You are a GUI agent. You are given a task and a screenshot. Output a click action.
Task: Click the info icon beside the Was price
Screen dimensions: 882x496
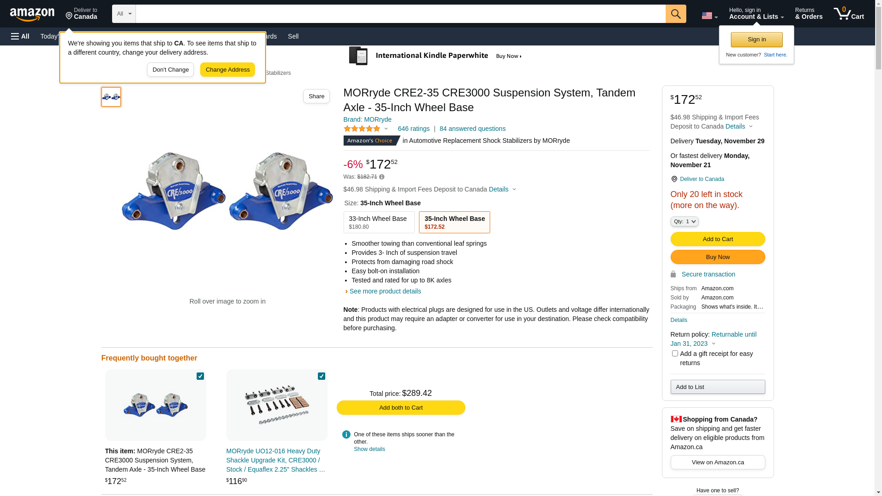click(x=382, y=177)
